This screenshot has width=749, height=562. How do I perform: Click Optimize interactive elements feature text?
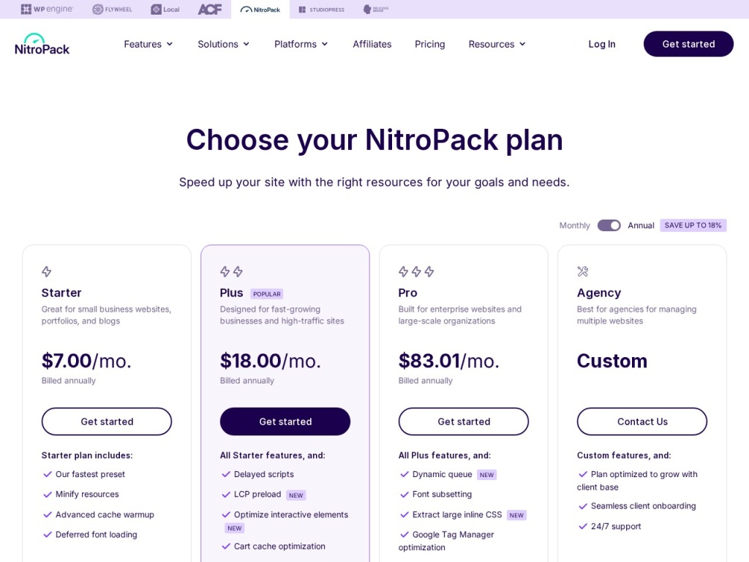click(x=291, y=514)
